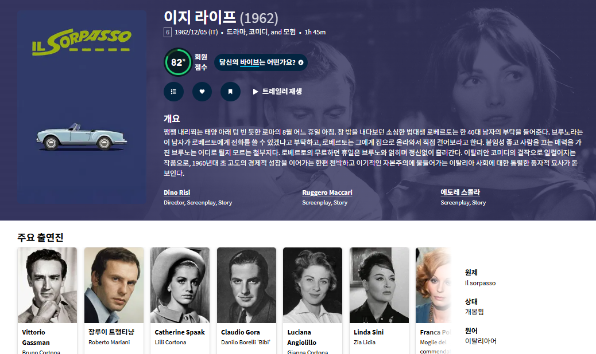Click the movie title 이지 라이프
Viewport: 596px width, 354px height.
[200, 17]
